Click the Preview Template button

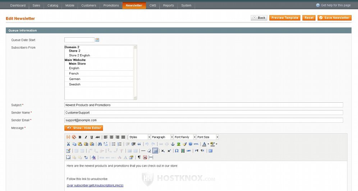point(285,18)
